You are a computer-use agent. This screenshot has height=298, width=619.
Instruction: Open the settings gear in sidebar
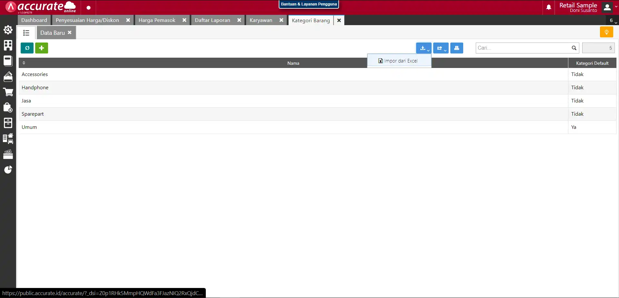click(x=8, y=30)
